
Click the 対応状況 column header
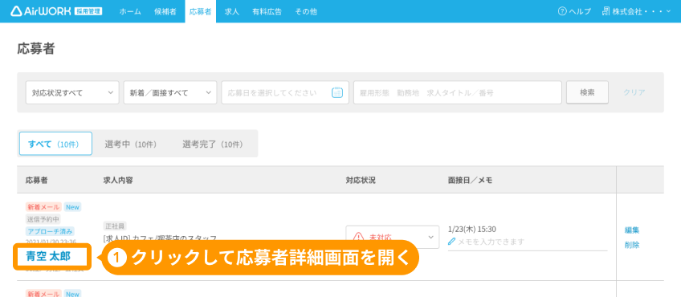[x=361, y=180]
